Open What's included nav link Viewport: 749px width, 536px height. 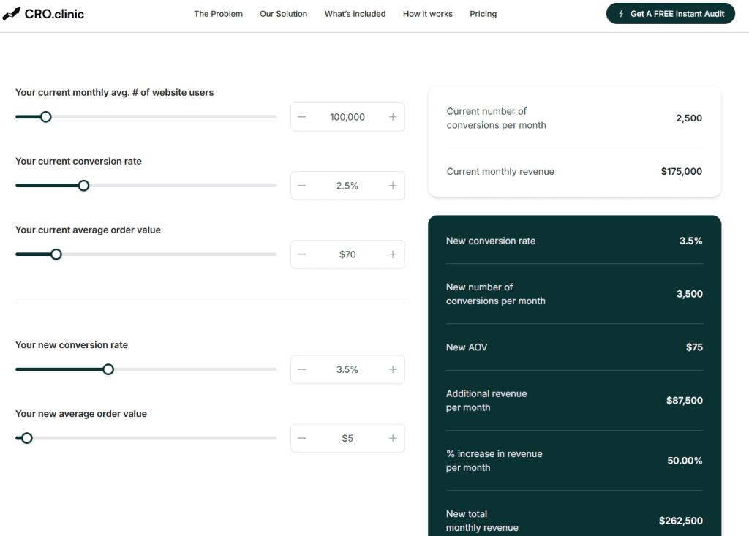click(355, 14)
